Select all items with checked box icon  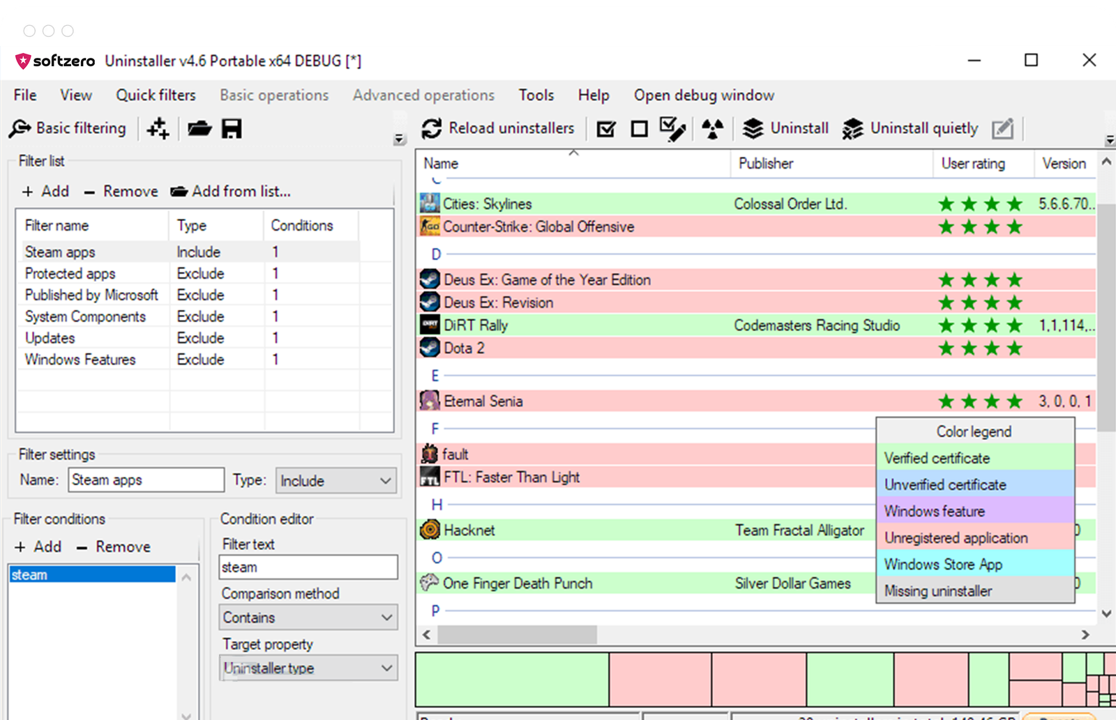point(606,129)
